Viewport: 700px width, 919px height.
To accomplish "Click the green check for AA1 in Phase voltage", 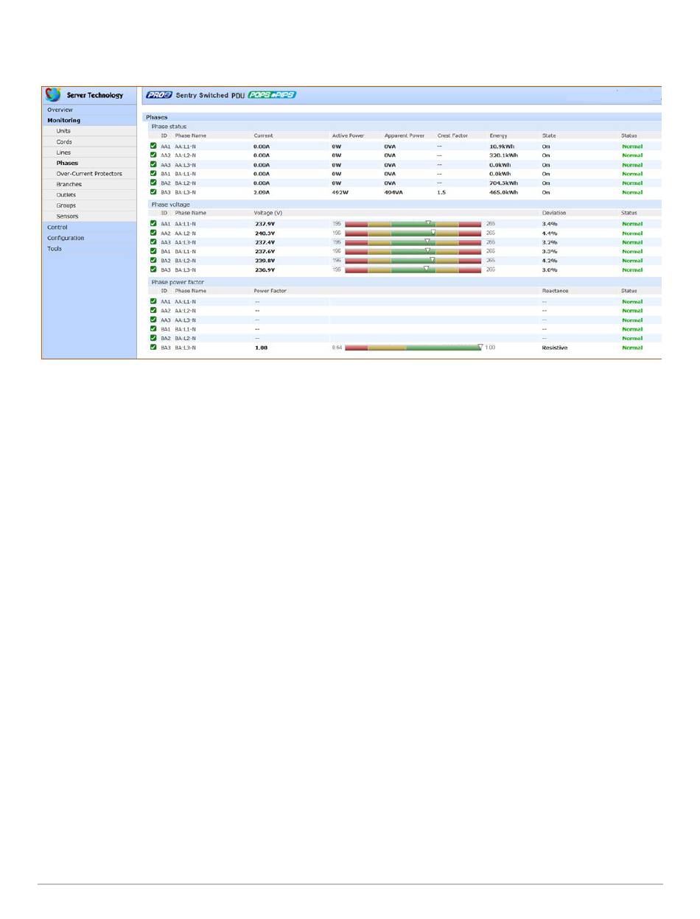I will click(x=153, y=223).
